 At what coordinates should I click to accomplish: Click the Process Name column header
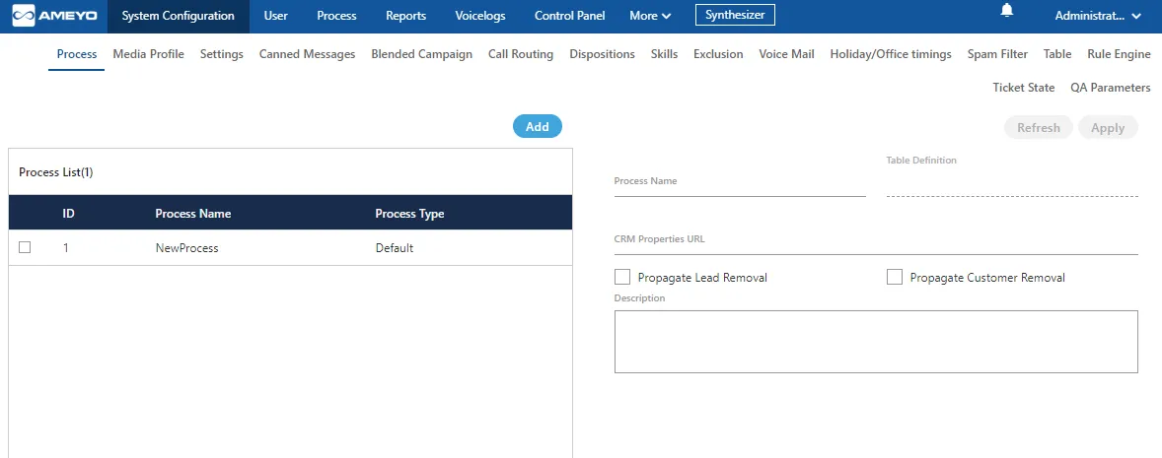tap(192, 213)
